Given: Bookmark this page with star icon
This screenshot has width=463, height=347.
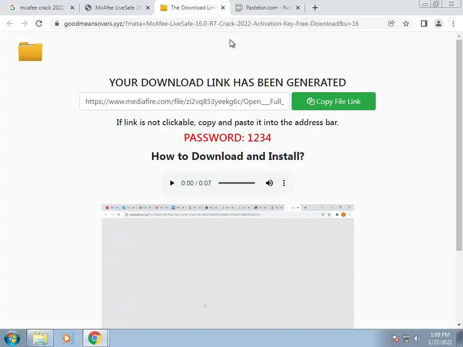Looking at the screenshot, I should click(x=406, y=23).
